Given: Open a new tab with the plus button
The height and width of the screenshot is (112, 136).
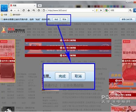Looking at the screenshot, I should pyautogui.click(x=40, y=6).
